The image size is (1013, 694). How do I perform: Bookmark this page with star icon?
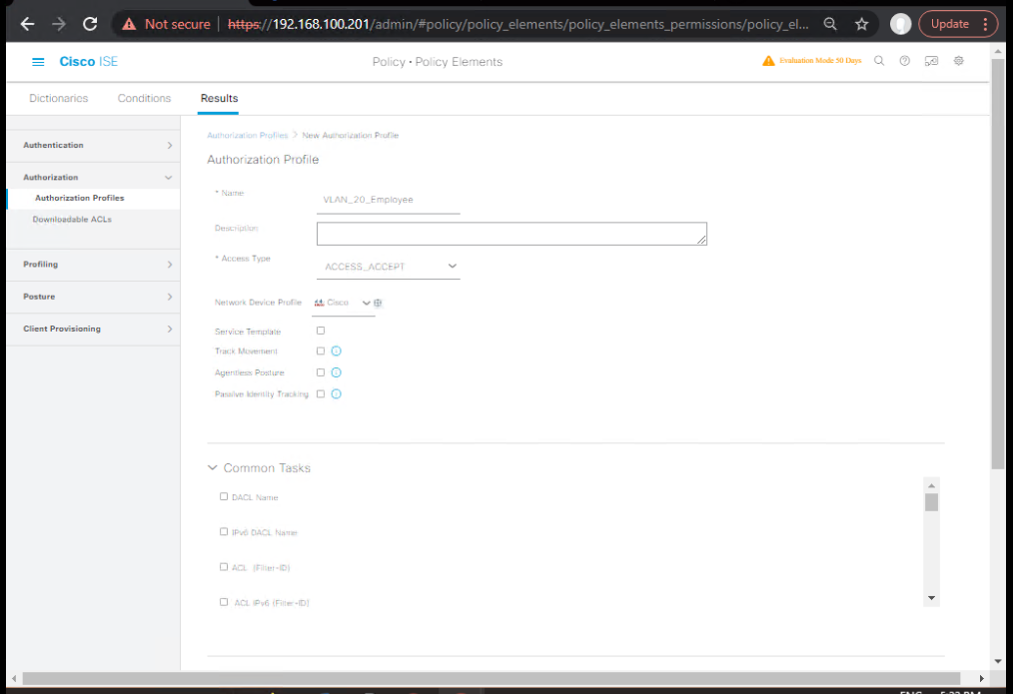(x=861, y=24)
